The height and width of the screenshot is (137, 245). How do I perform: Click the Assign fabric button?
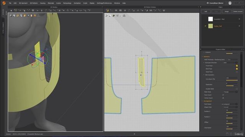pyautogui.click(x=227, y=11)
